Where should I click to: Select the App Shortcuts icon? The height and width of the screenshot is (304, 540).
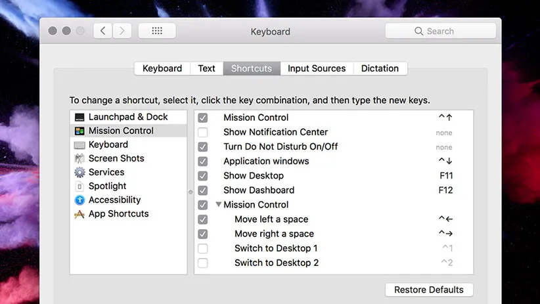(79, 214)
